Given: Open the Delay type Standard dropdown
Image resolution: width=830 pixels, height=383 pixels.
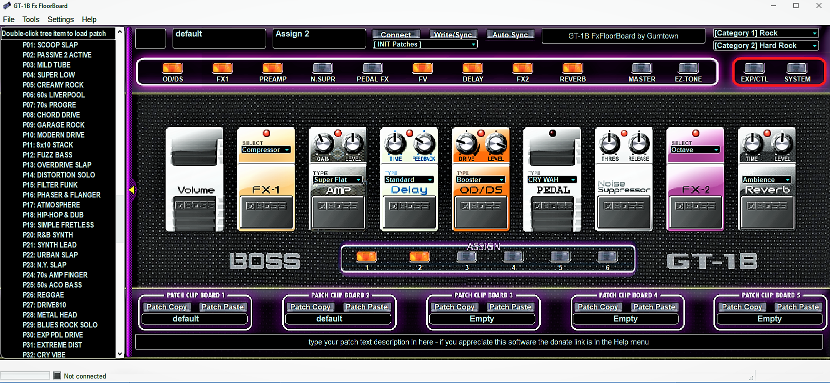Looking at the screenshot, I should click(409, 180).
